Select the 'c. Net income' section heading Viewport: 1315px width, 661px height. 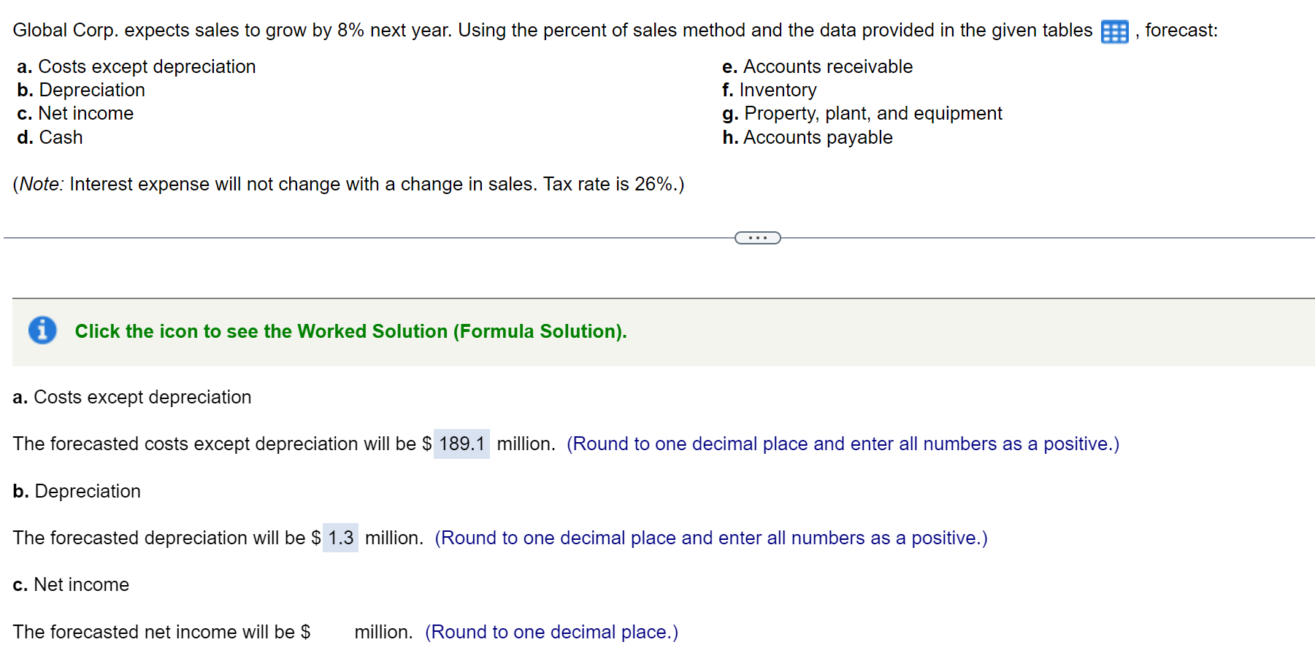(x=70, y=584)
